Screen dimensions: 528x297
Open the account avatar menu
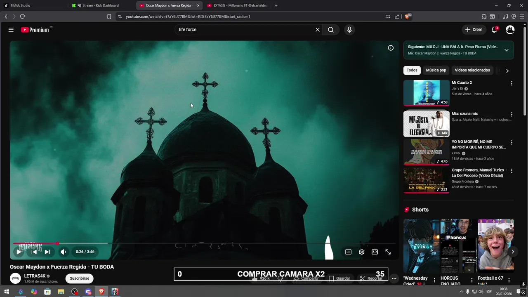coord(510,30)
